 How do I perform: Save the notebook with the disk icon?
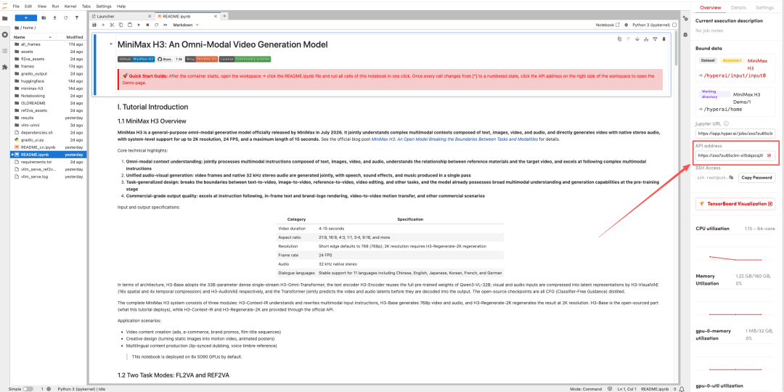(94, 25)
